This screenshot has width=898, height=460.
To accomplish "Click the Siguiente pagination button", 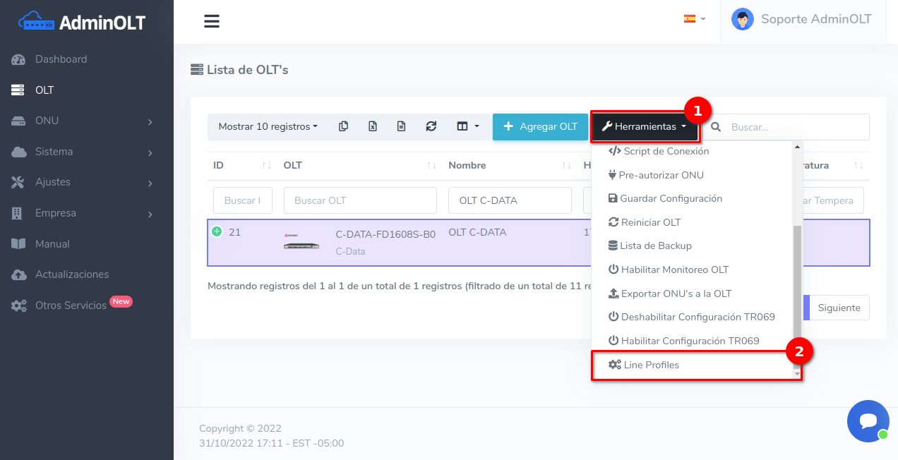I will pos(839,308).
